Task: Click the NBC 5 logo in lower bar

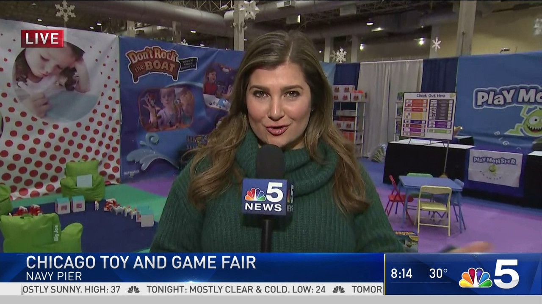Action: [x=489, y=274]
